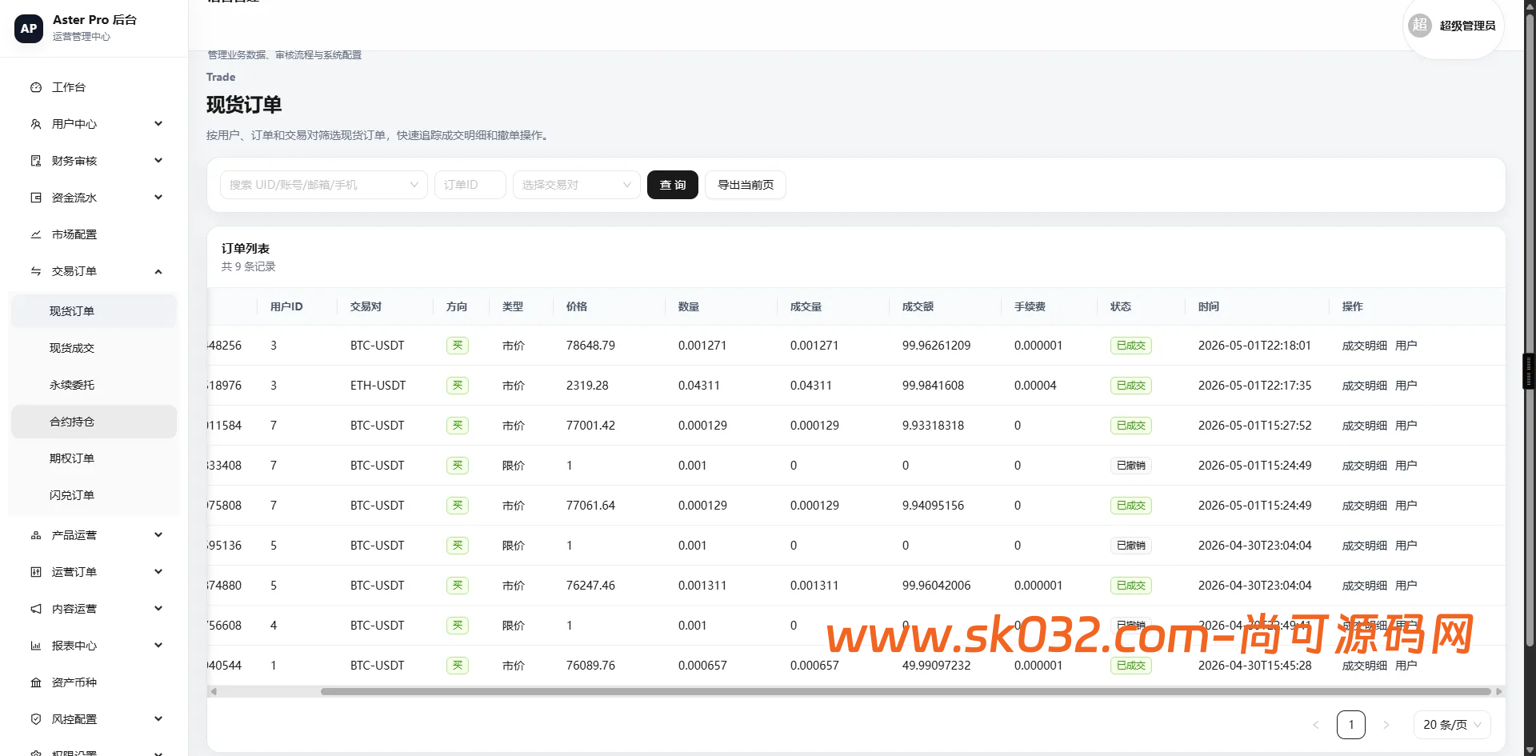Collapse 交易订单 menu chevron

tap(158, 271)
